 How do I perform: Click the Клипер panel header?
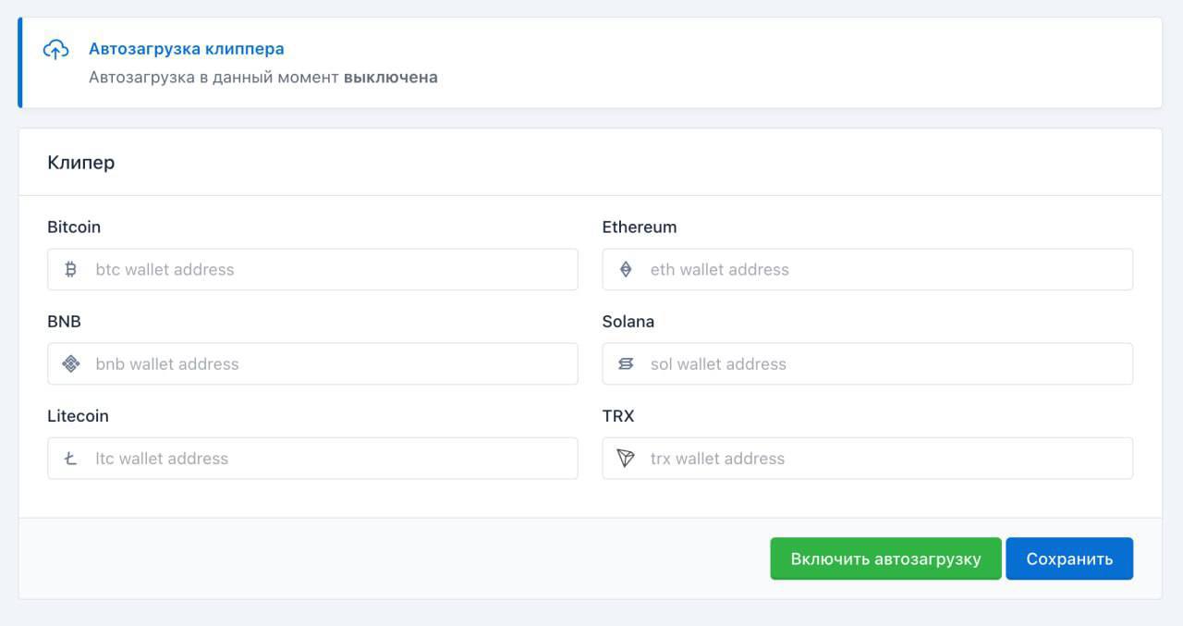pos(81,163)
